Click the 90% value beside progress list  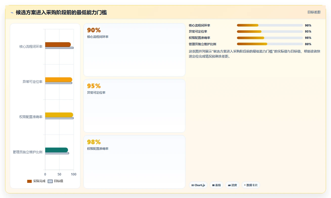click(308, 26)
